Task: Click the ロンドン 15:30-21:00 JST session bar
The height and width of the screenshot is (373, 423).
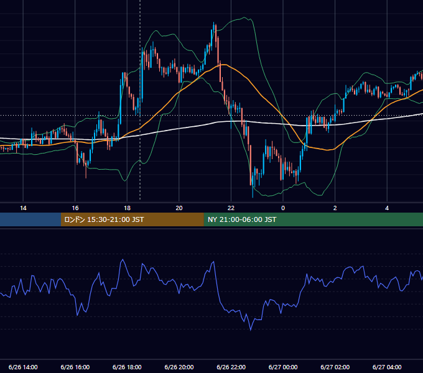Action: tap(132, 219)
